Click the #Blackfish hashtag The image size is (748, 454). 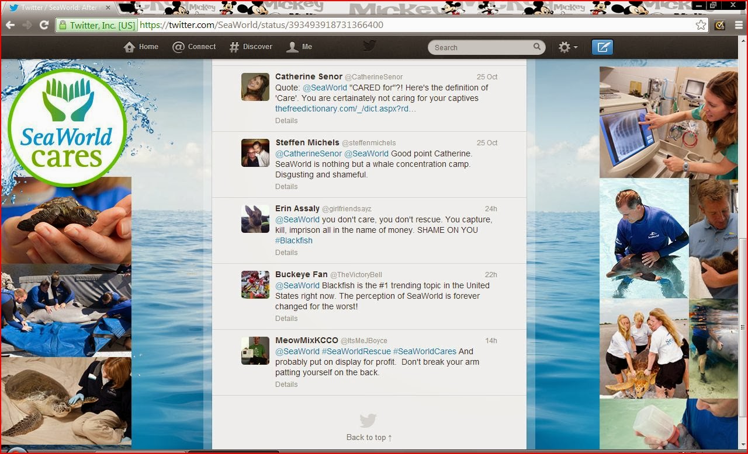pos(294,240)
